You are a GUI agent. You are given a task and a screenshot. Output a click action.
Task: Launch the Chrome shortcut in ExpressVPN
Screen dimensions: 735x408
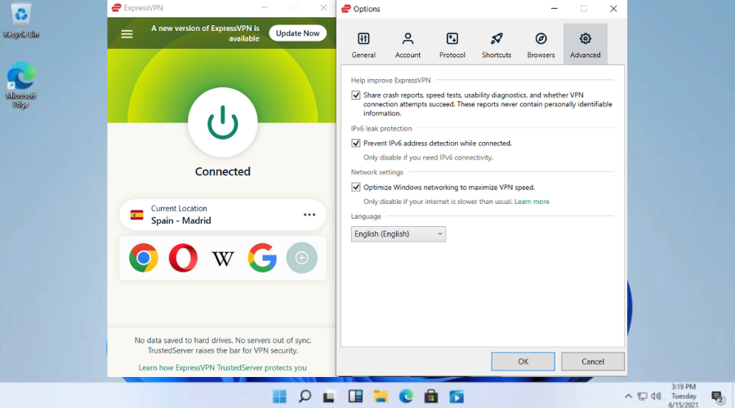pyautogui.click(x=143, y=258)
